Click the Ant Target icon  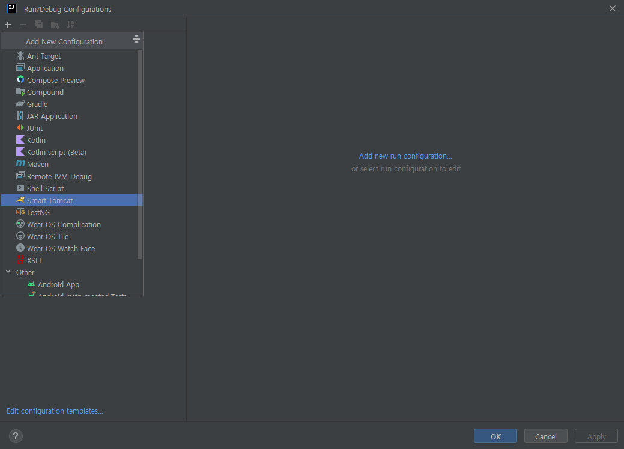pos(20,56)
